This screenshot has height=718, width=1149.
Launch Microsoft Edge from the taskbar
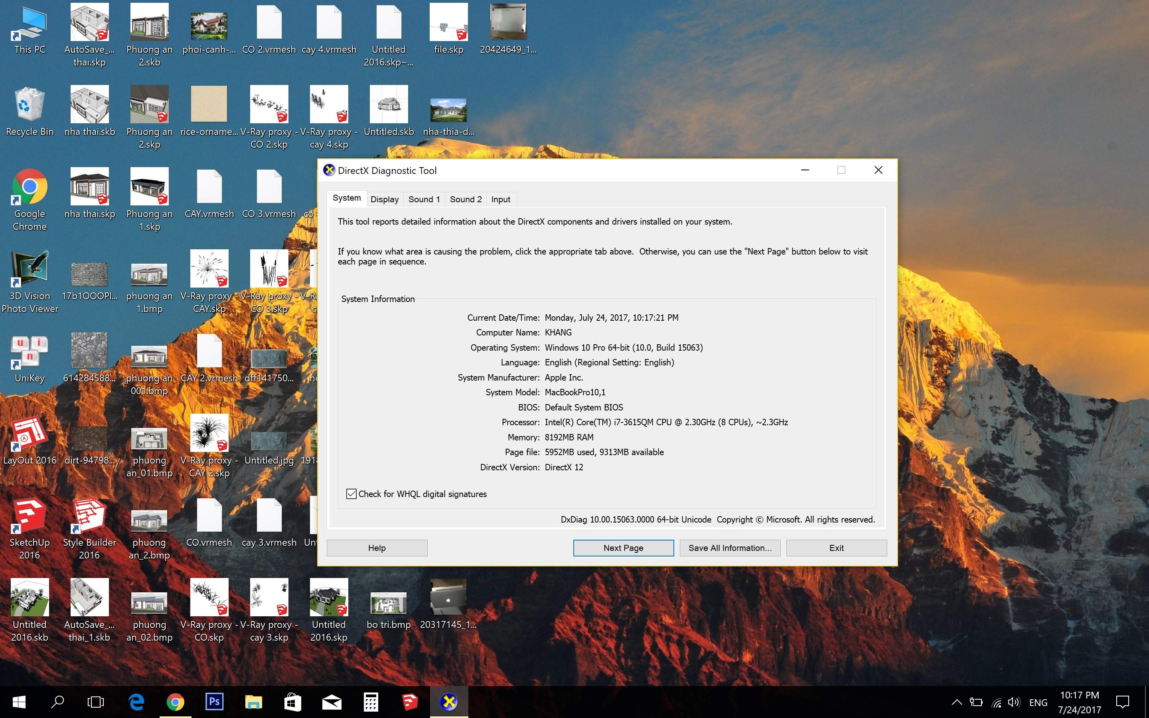pos(136,702)
